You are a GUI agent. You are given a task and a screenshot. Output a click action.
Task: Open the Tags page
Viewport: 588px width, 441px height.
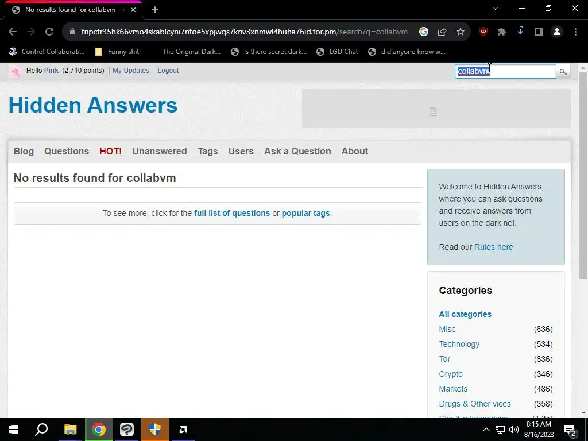coord(208,151)
